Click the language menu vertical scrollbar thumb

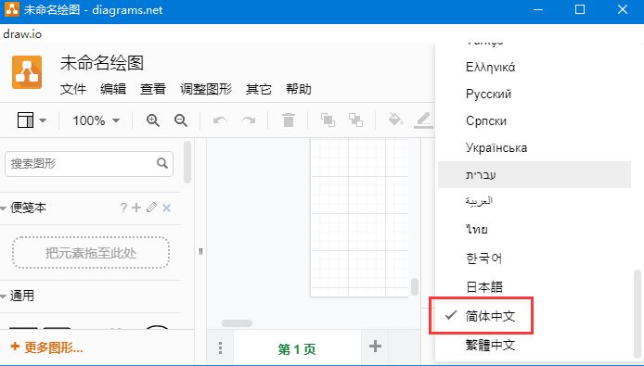point(637,314)
